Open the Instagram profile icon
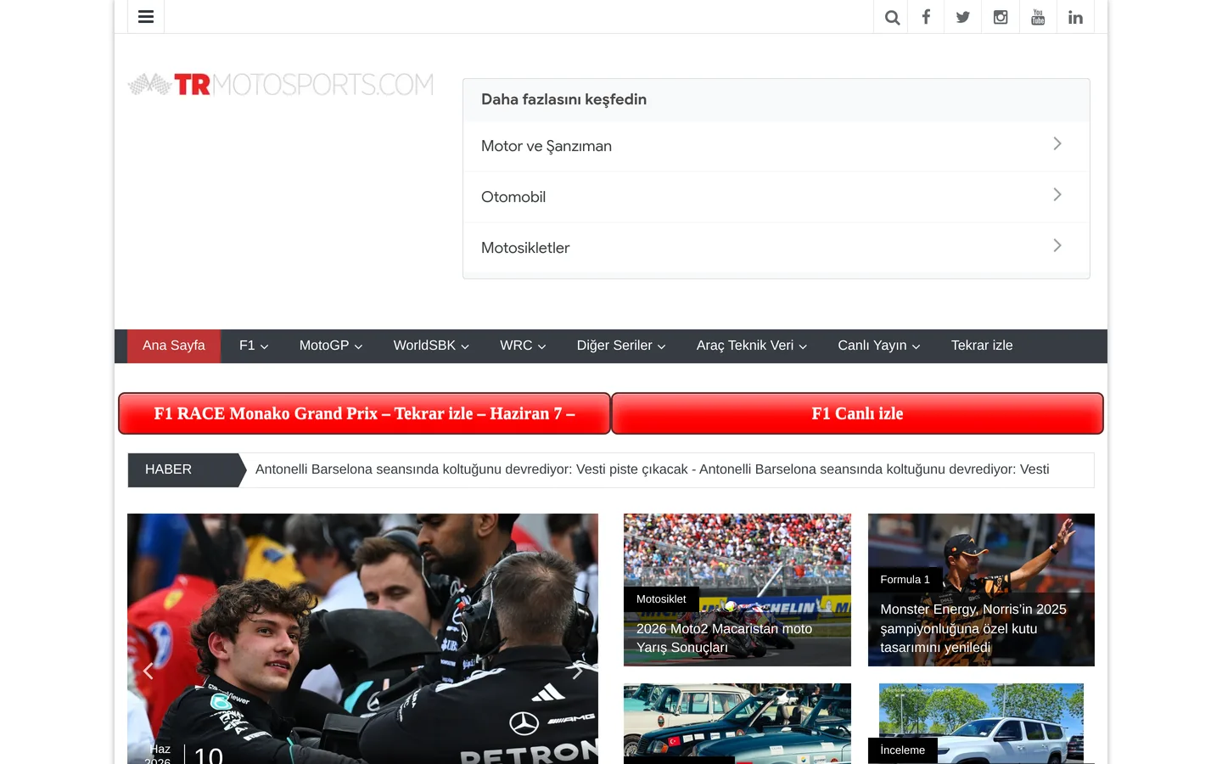The width and height of the screenshot is (1222, 764). coord(1001,17)
